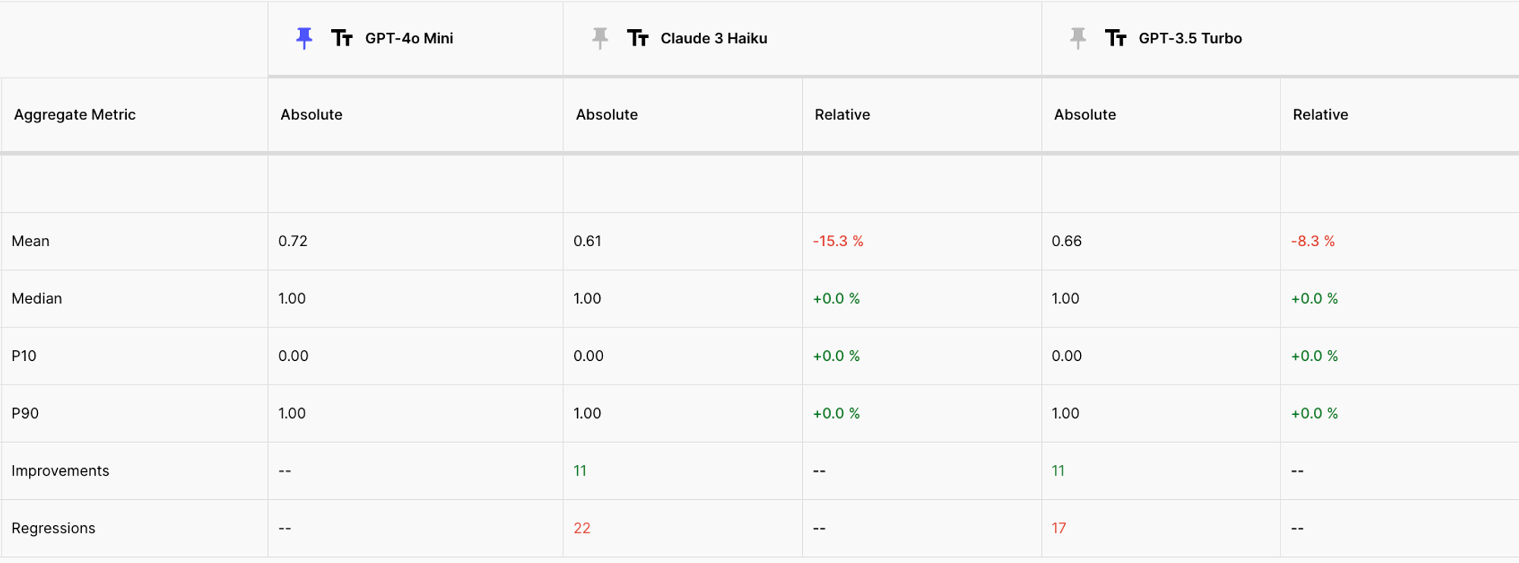Click Relative header under Claude 3 Haiku

pyautogui.click(x=842, y=115)
